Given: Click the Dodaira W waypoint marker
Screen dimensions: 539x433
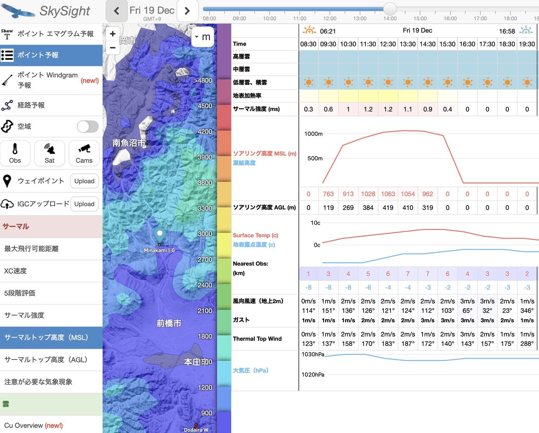Looking at the screenshot, I should [x=196, y=425].
